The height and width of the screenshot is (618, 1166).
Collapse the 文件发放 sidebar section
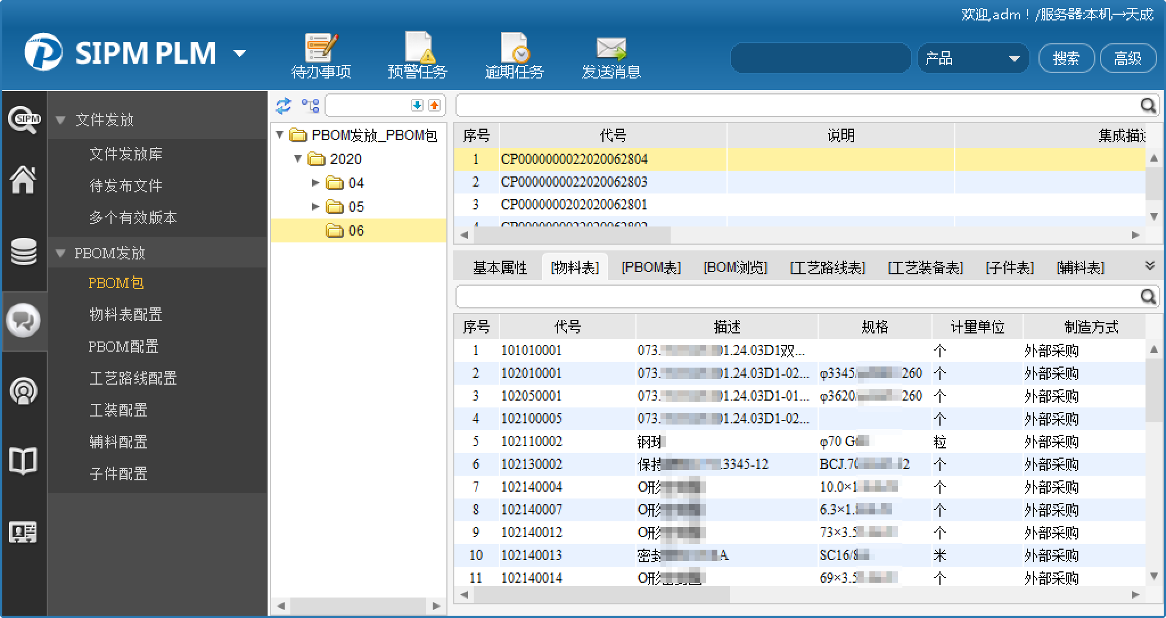click(x=60, y=120)
